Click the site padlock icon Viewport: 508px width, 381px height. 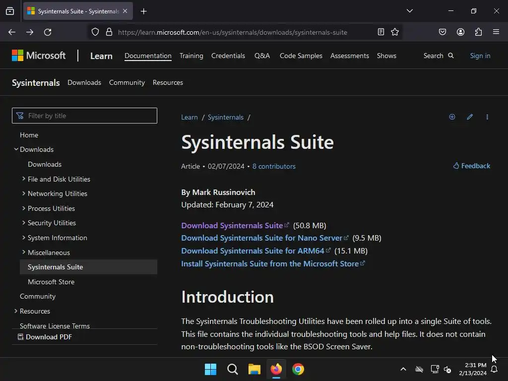click(109, 32)
